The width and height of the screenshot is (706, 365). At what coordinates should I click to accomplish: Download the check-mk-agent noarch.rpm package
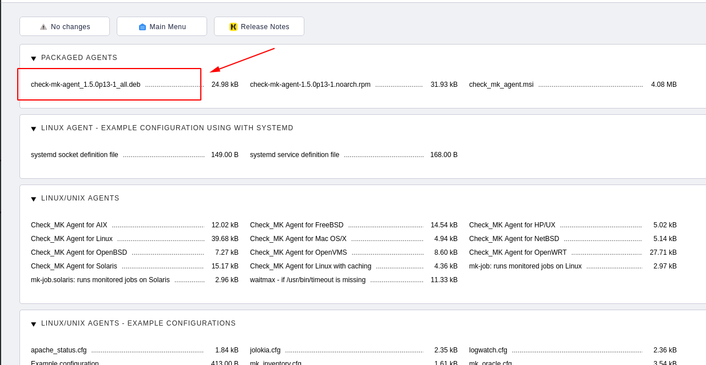(x=310, y=85)
